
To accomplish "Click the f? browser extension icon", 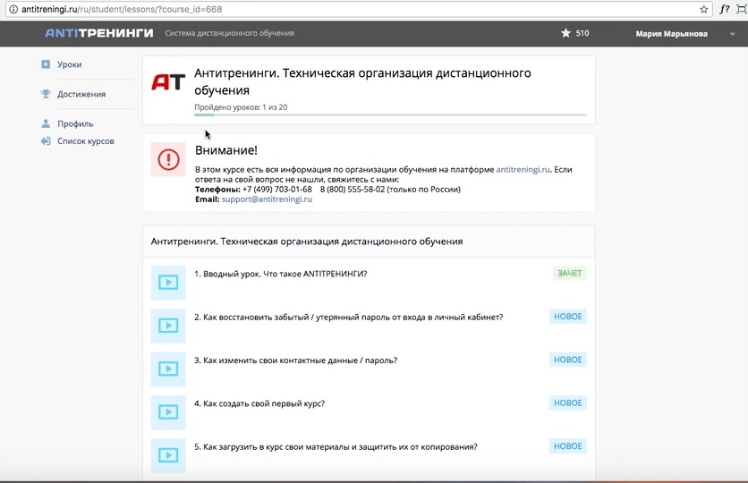I will tap(725, 9).
